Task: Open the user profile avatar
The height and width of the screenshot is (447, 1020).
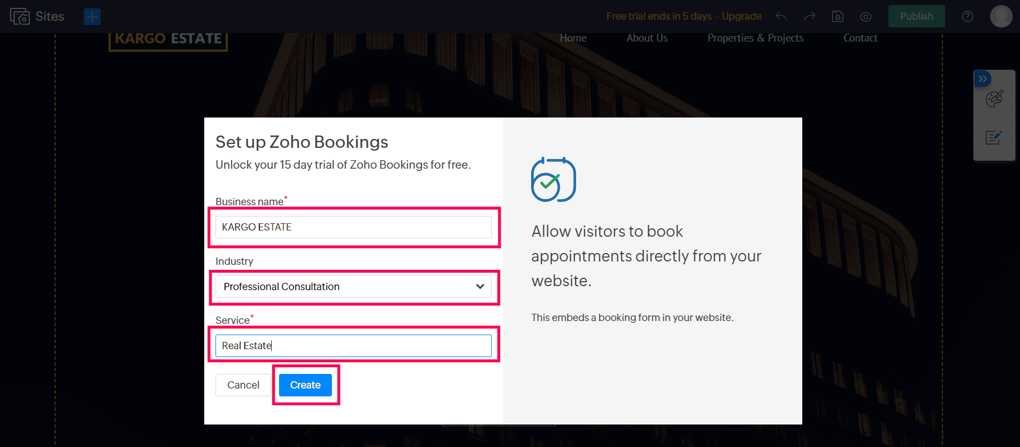Action: [x=1001, y=16]
